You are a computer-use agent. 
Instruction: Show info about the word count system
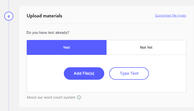coord(79,97)
